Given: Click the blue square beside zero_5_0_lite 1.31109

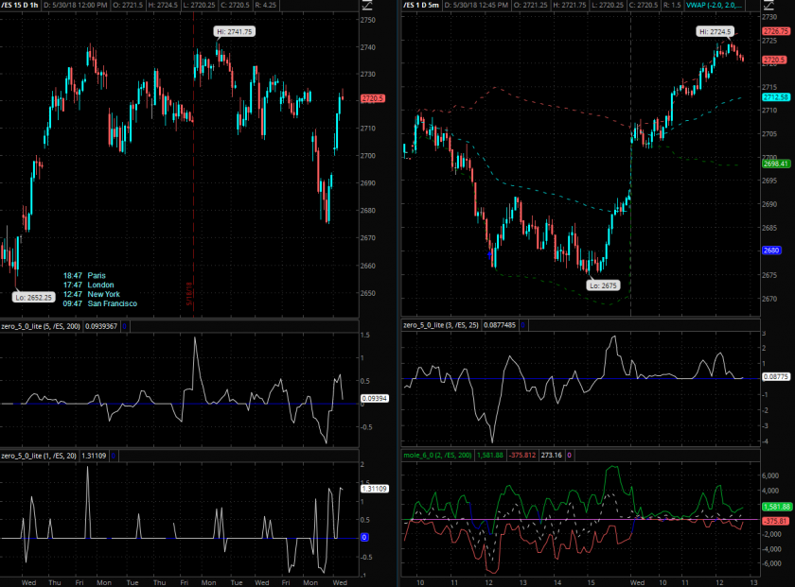Looking at the screenshot, I should (113, 456).
